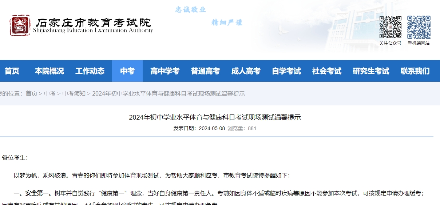Click 中考须知 breadcrumb link
The height and width of the screenshot is (205, 440).
pos(74,94)
